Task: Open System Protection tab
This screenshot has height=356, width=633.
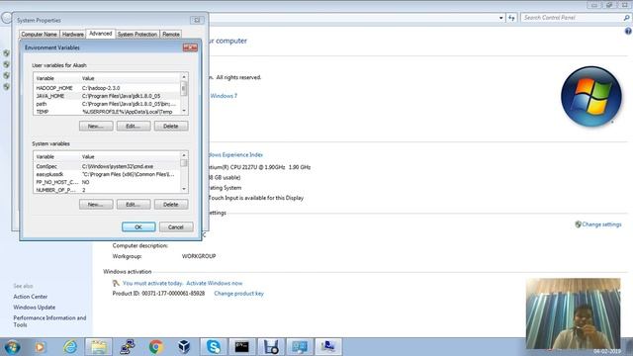Action: click(x=137, y=35)
